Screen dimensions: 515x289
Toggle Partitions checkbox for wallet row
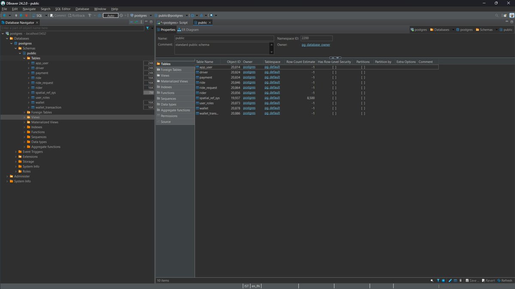pos(363,108)
